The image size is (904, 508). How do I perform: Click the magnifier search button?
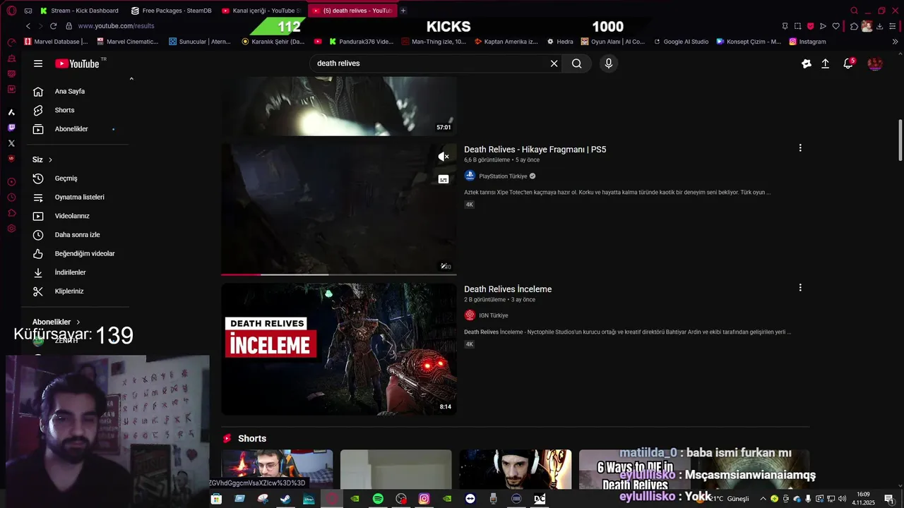click(577, 64)
